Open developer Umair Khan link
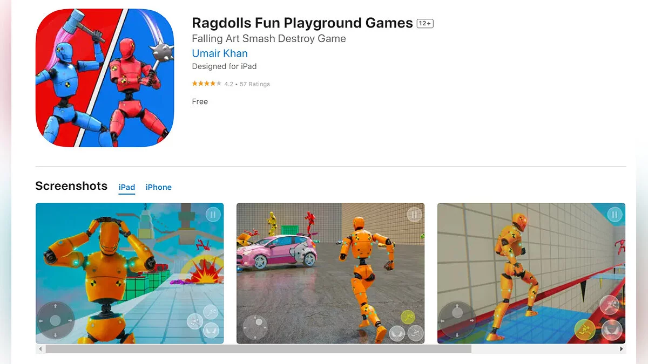Viewport: 648px width, 364px height. pyautogui.click(x=220, y=53)
